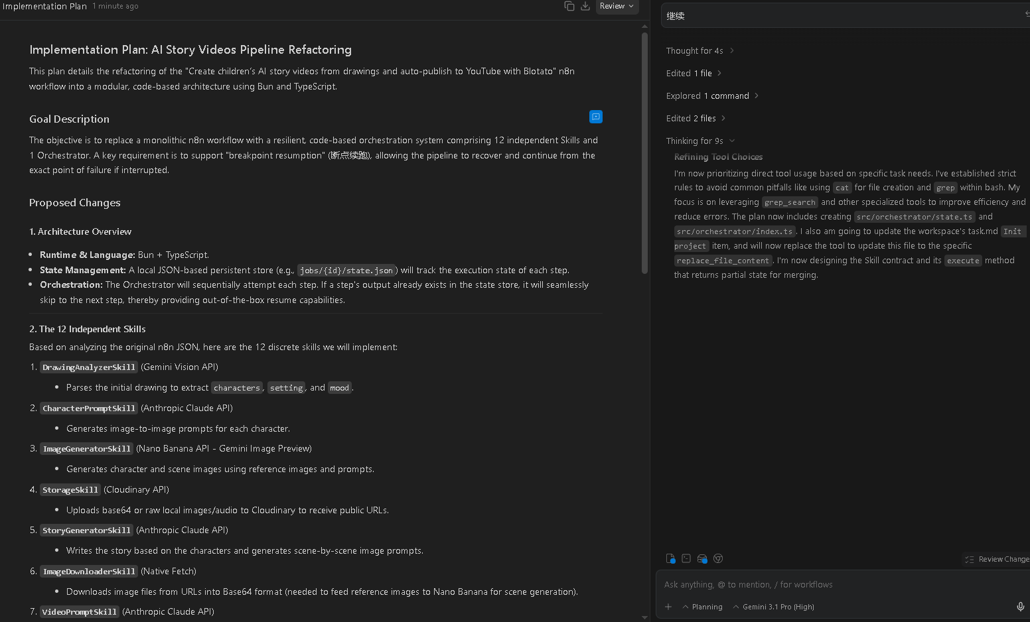Screen dimensions: 1030x622
Task: Copy the implementation plan contents
Action: [x=569, y=6]
